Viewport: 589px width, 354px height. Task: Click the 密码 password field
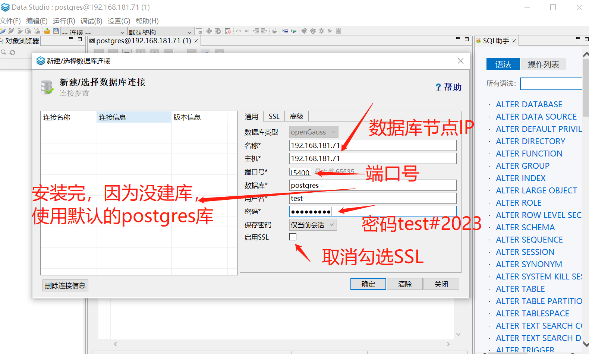[x=373, y=211]
